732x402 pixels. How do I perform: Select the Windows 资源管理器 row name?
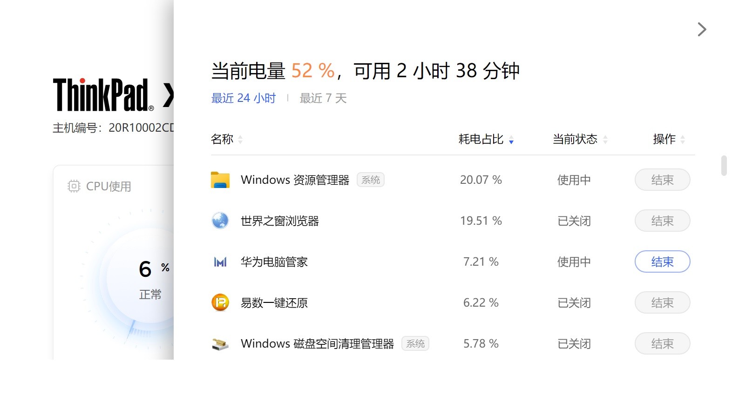pos(295,180)
